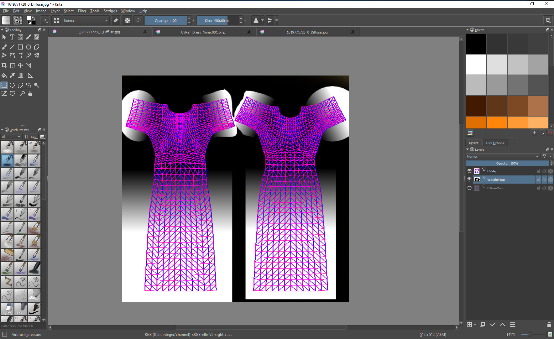Image resolution: width=554 pixels, height=339 pixels.
Task: Select the Text tool in Toolbox
Action: coord(12,37)
